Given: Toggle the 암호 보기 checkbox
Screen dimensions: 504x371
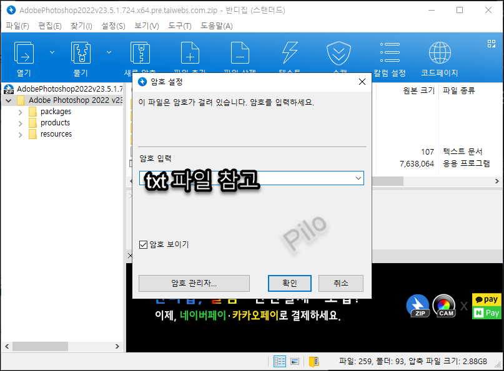Looking at the screenshot, I should 143,245.
